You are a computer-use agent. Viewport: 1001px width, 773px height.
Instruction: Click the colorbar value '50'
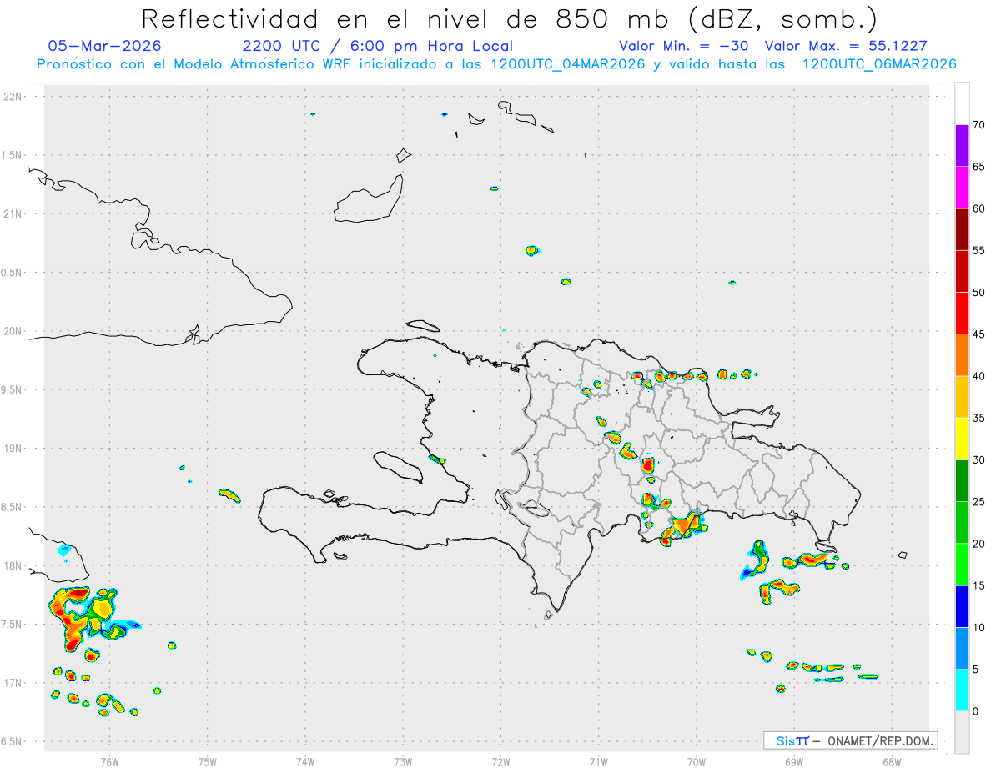point(979,293)
